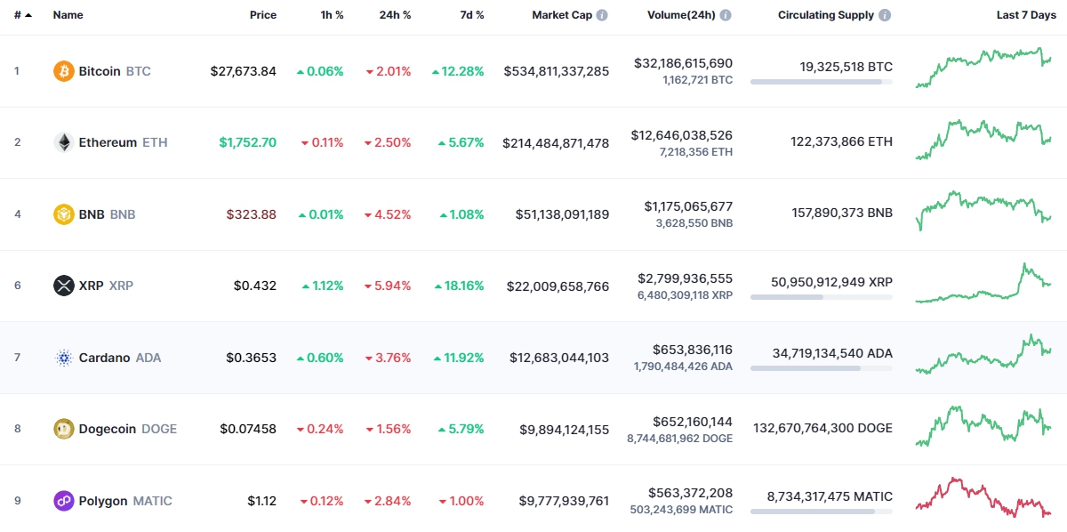Click Ethereum market cap $214,484,871,478
Screen dimensions: 1067x532
click(x=557, y=142)
